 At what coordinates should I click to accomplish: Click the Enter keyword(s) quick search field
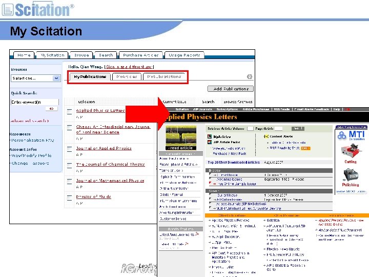tap(35, 102)
